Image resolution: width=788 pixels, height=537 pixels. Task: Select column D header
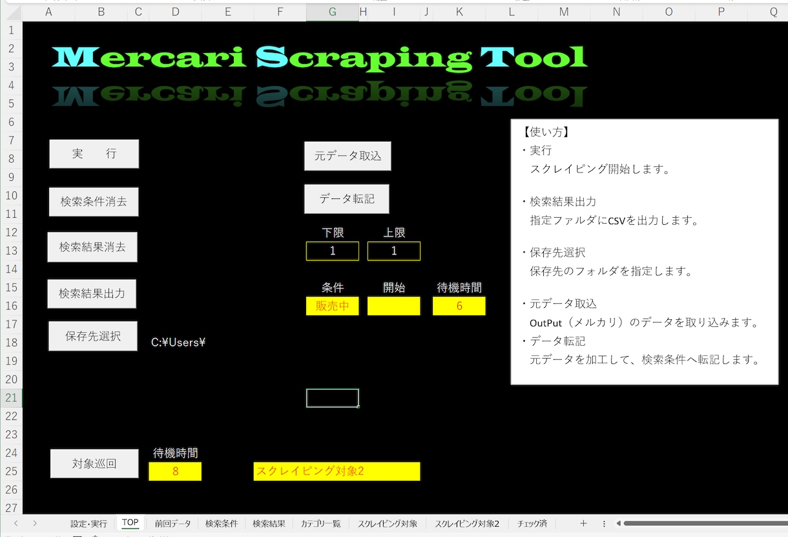(x=176, y=12)
